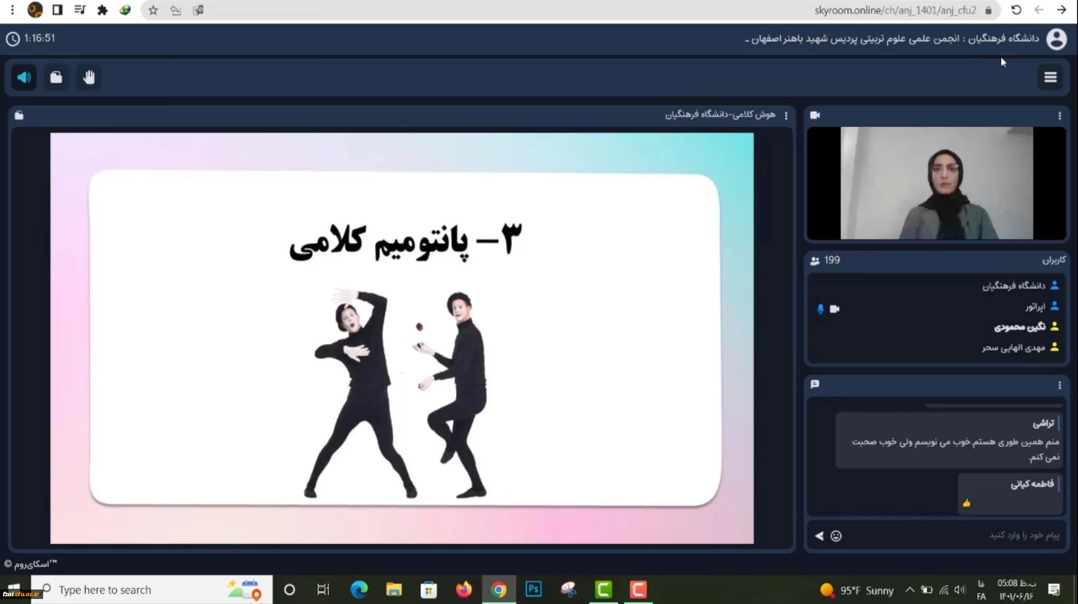Open the files folder icon in toolbar
The height and width of the screenshot is (604, 1078).
(56, 77)
